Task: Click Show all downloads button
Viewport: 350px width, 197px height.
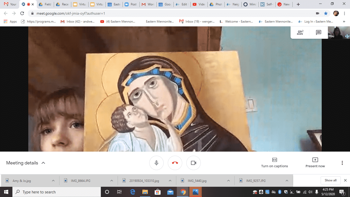Action: click(x=330, y=180)
